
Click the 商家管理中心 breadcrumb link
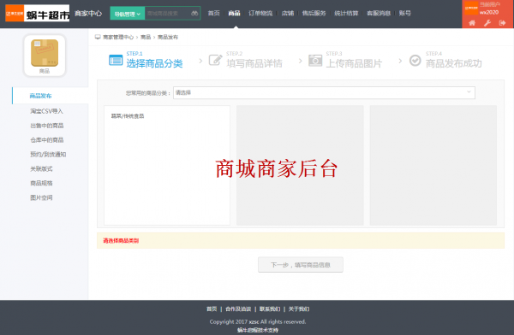118,37
